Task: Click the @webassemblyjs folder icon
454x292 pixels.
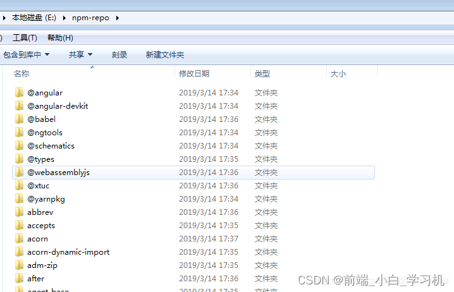Action: (19, 173)
